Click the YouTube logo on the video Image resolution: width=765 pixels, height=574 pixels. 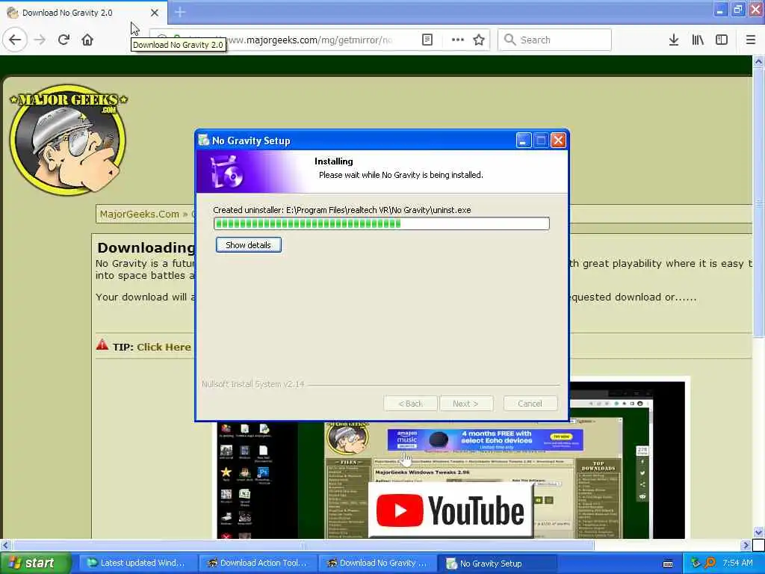(x=450, y=510)
